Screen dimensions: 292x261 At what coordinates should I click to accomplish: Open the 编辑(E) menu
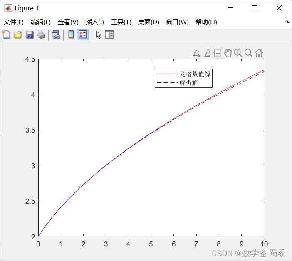point(41,22)
